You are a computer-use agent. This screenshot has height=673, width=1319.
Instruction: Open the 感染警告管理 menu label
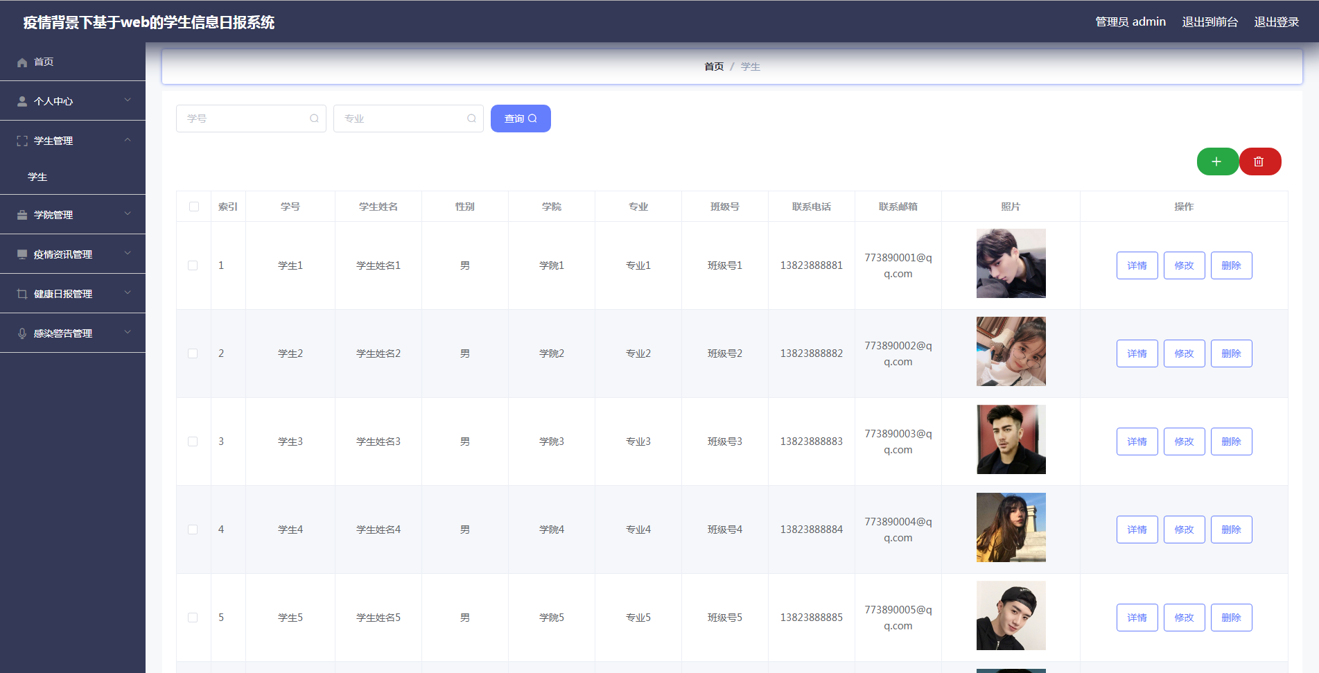click(63, 333)
